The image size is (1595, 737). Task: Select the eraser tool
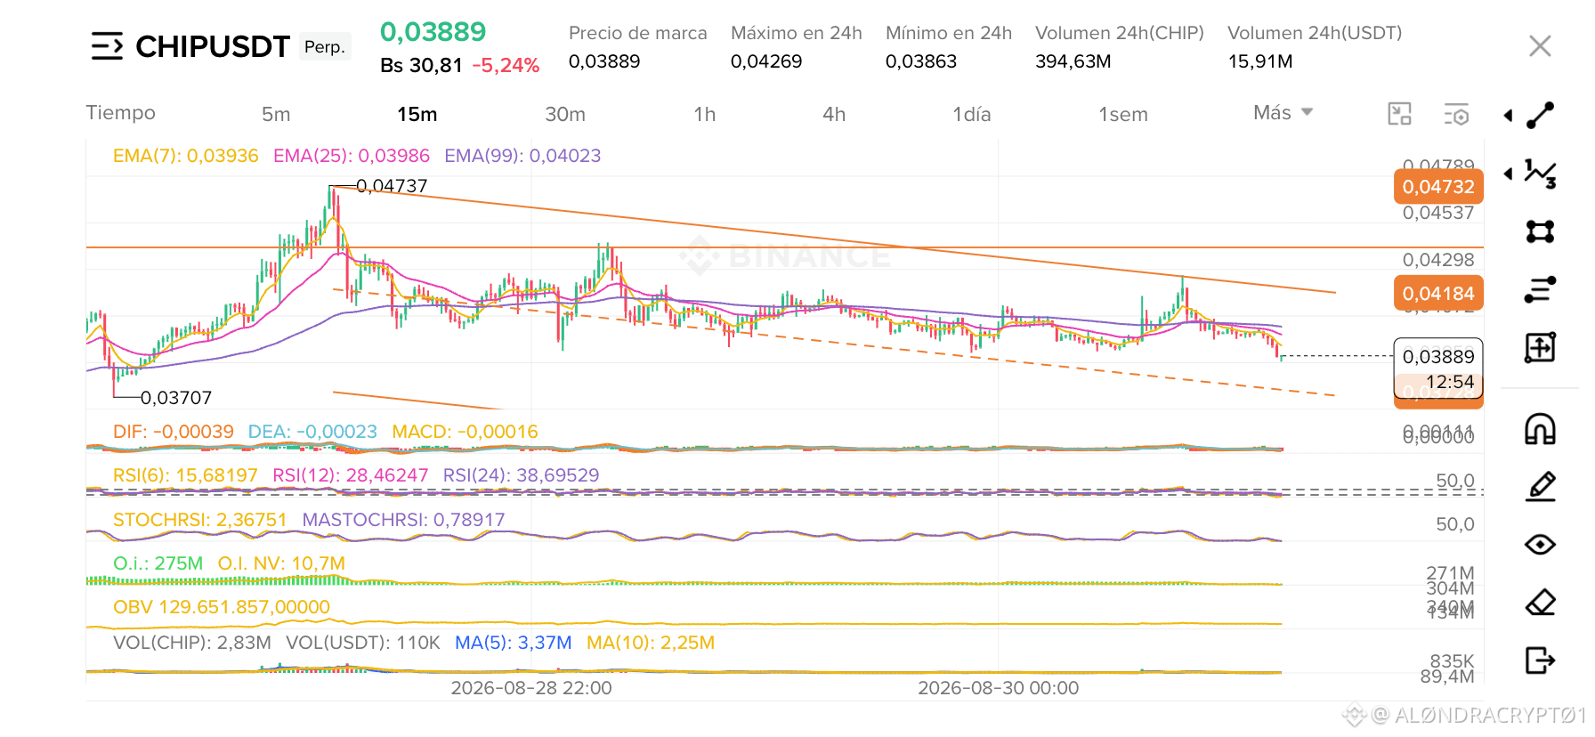coord(1541,603)
